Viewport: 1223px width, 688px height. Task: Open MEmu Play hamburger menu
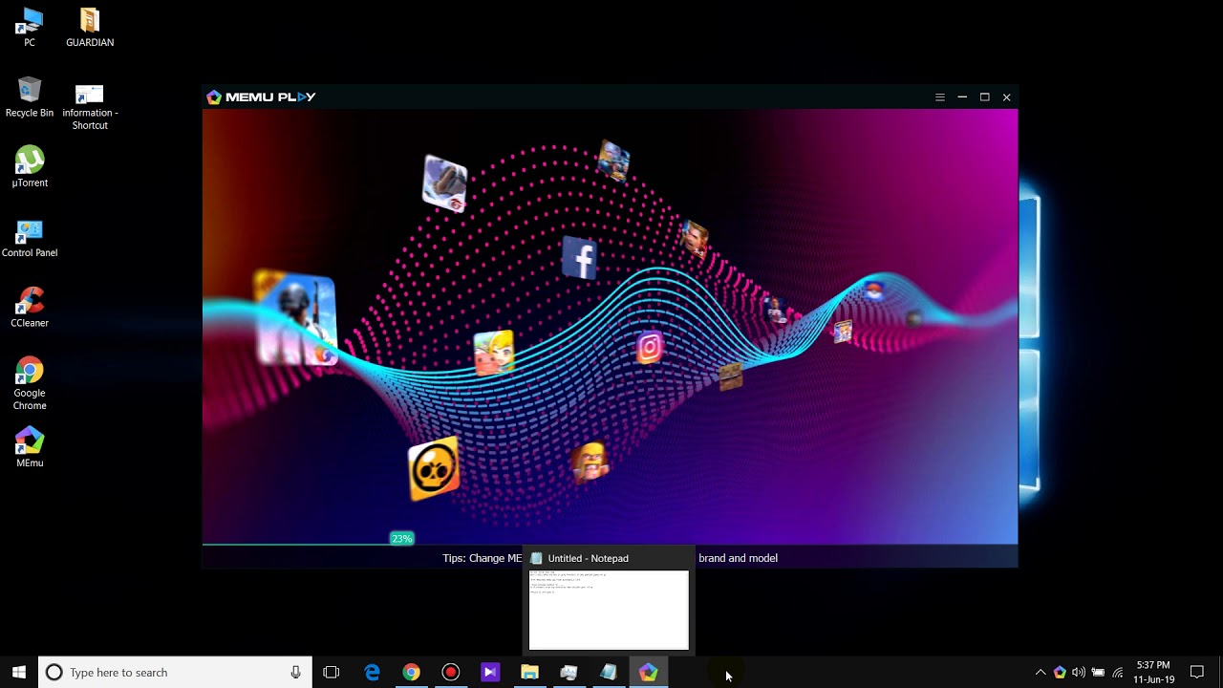click(x=939, y=97)
